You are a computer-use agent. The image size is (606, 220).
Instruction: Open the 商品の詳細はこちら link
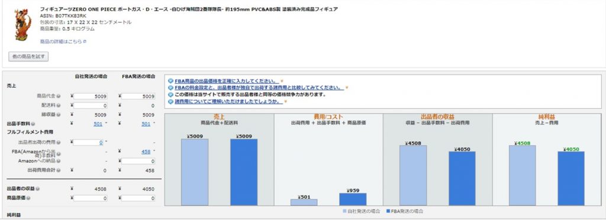(x=63, y=41)
